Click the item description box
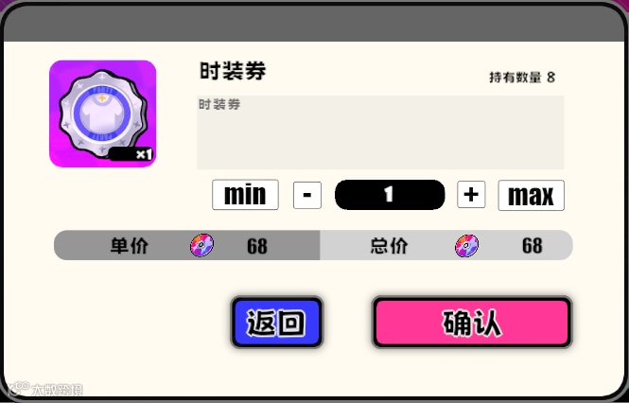The image size is (629, 403). 380,132
